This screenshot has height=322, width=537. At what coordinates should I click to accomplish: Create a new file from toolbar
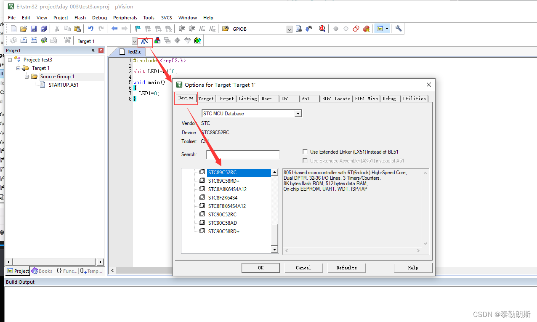(x=13, y=29)
